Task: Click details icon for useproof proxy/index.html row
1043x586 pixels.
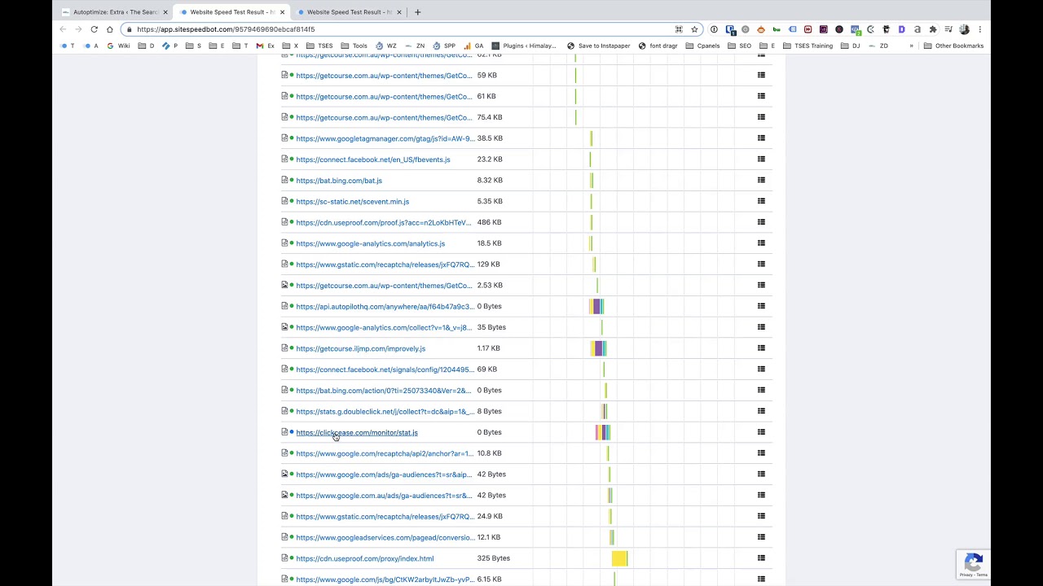Action: pos(761,558)
